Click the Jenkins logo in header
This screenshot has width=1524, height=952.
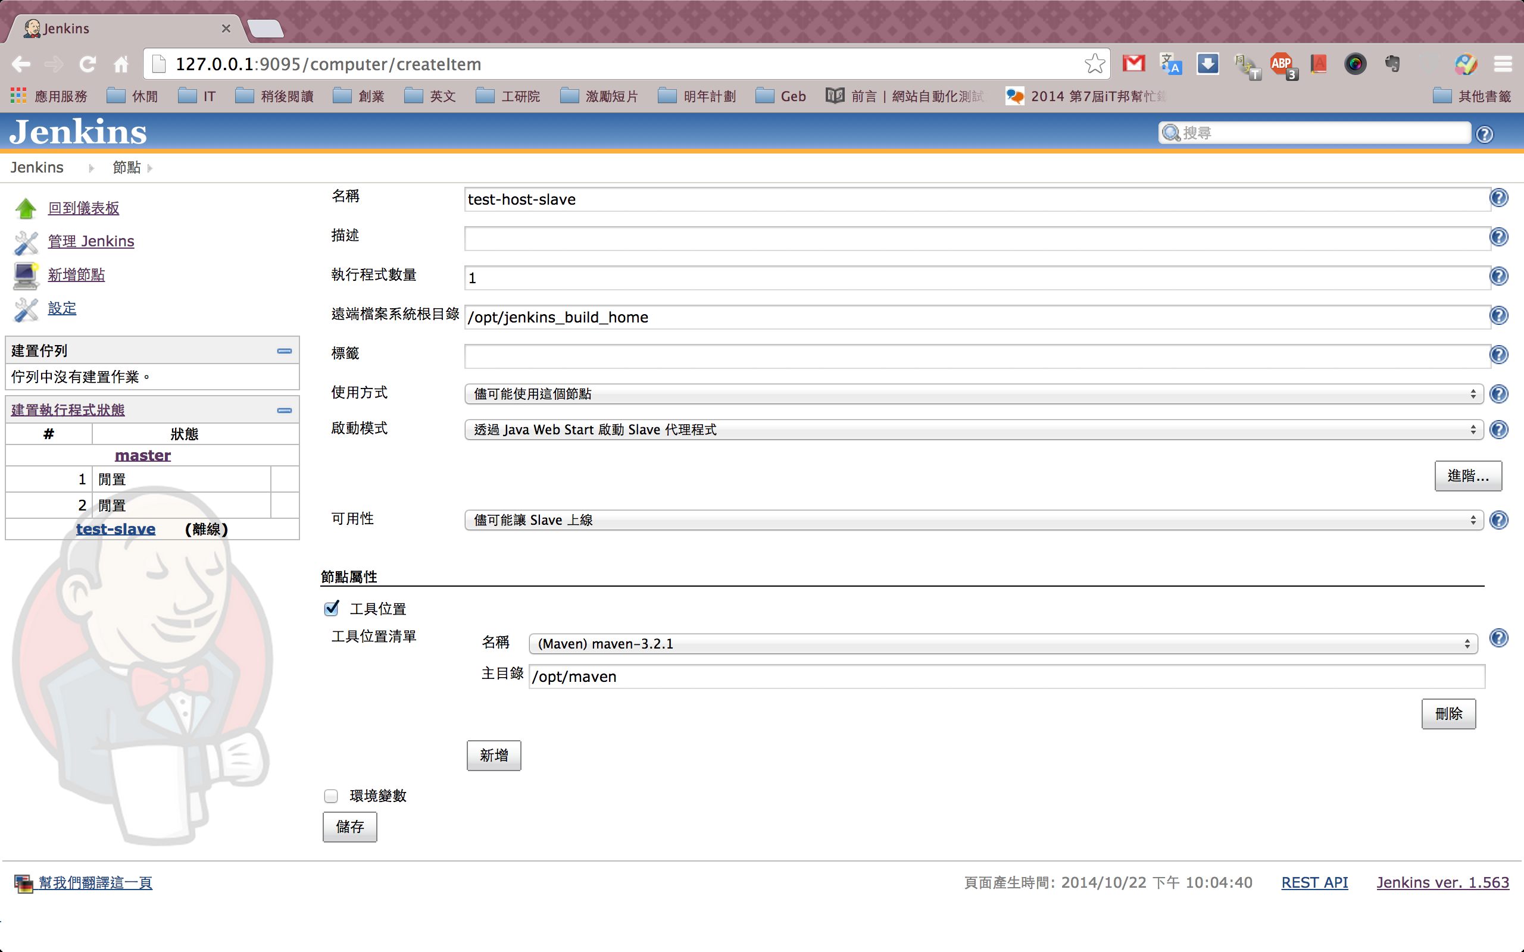point(78,132)
